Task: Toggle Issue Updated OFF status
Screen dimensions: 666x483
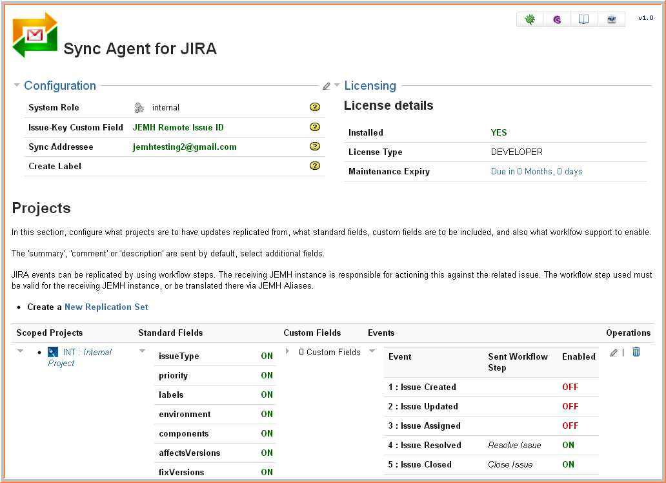Action: [570, 406]
